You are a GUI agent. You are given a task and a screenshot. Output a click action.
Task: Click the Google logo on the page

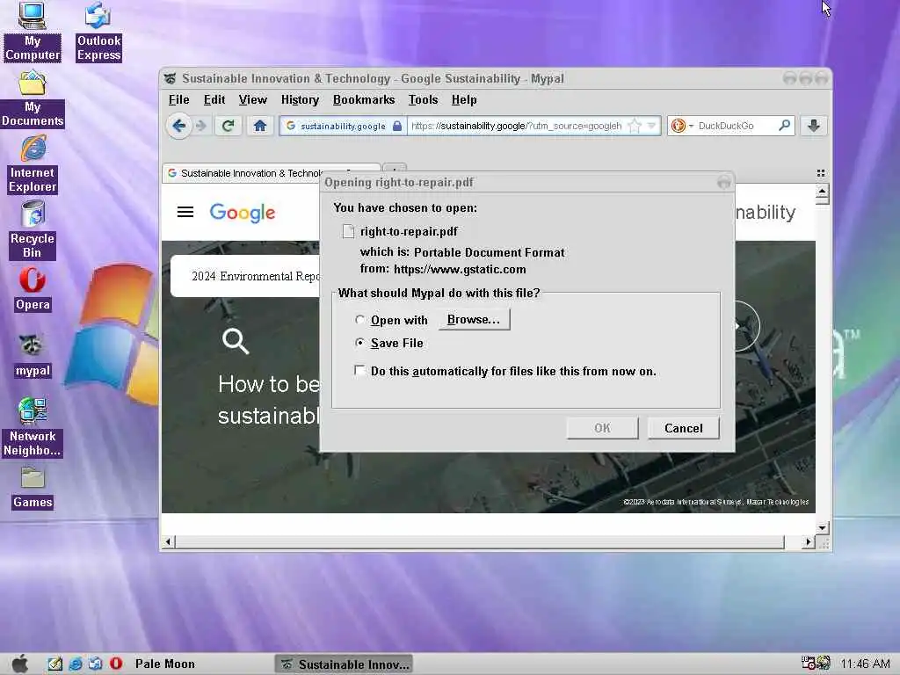243,213
